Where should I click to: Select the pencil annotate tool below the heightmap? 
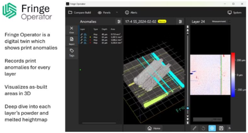point(194,128)
